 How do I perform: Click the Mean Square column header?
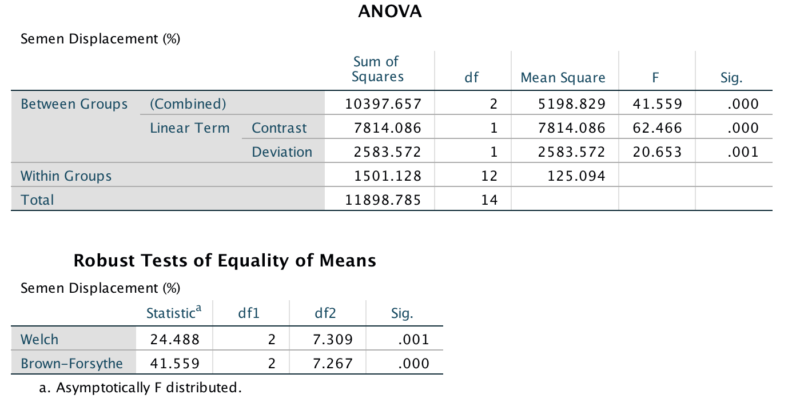pos(562,78)
